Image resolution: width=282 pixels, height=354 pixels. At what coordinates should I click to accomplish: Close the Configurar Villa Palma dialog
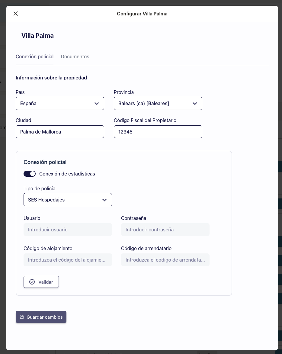pos(16,14)
